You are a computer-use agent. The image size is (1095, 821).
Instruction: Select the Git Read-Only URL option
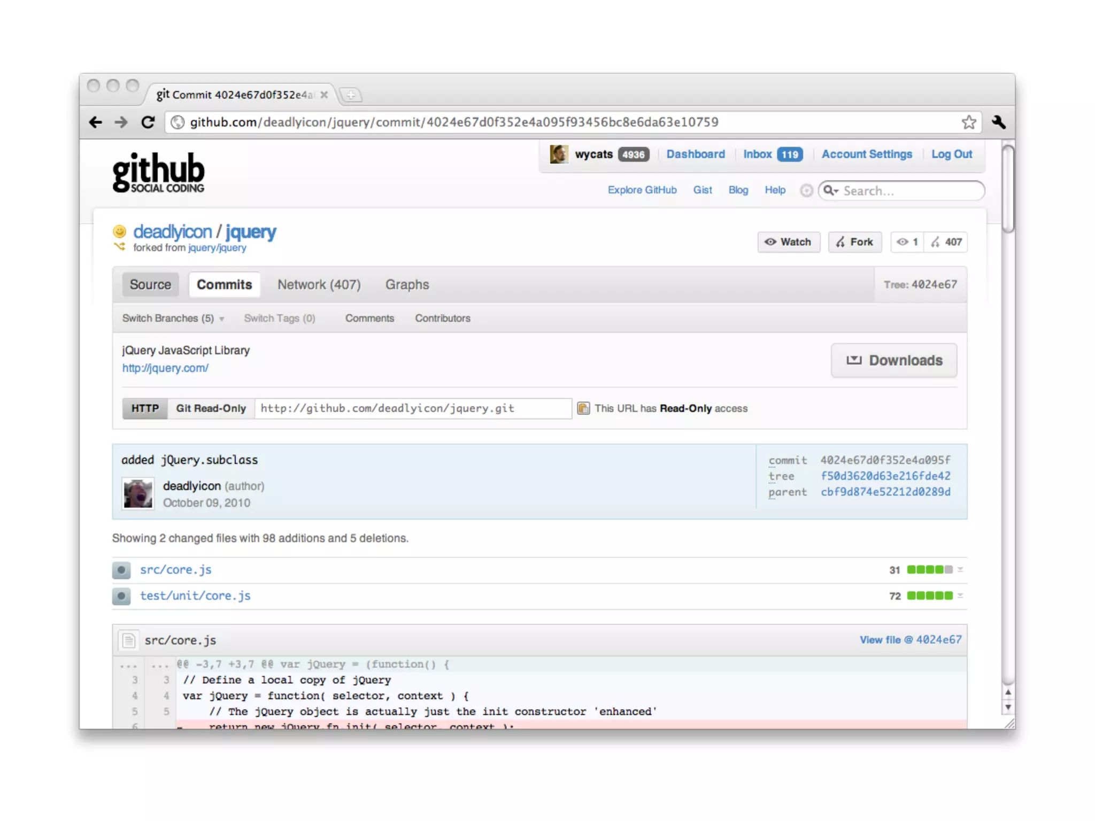[211, 408]
